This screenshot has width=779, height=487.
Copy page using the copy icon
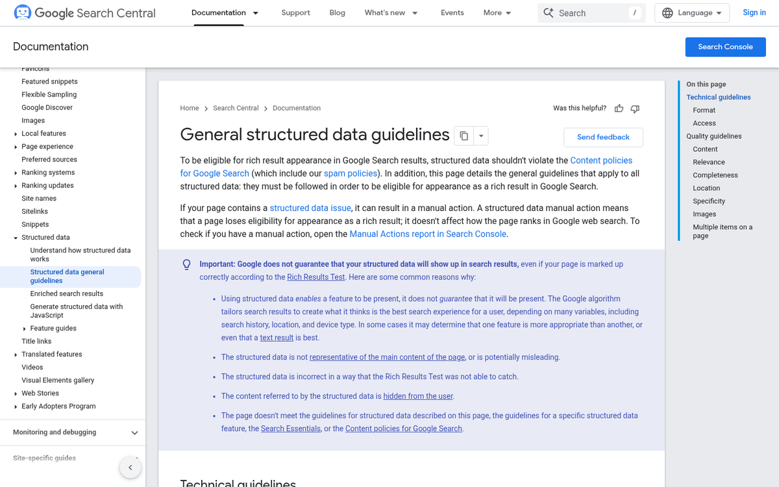[x=464, y=136]
